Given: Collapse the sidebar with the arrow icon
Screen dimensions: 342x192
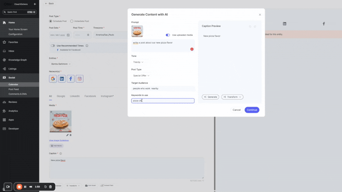Looking at the screenshot, I should (x=35, y=4).
